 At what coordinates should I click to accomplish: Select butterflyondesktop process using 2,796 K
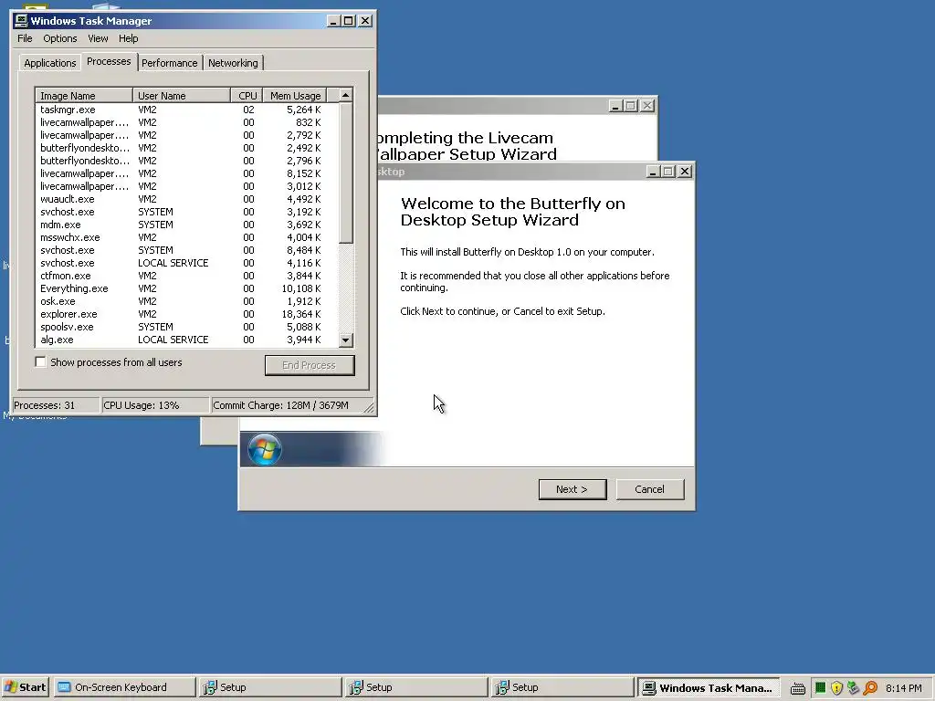186,161
